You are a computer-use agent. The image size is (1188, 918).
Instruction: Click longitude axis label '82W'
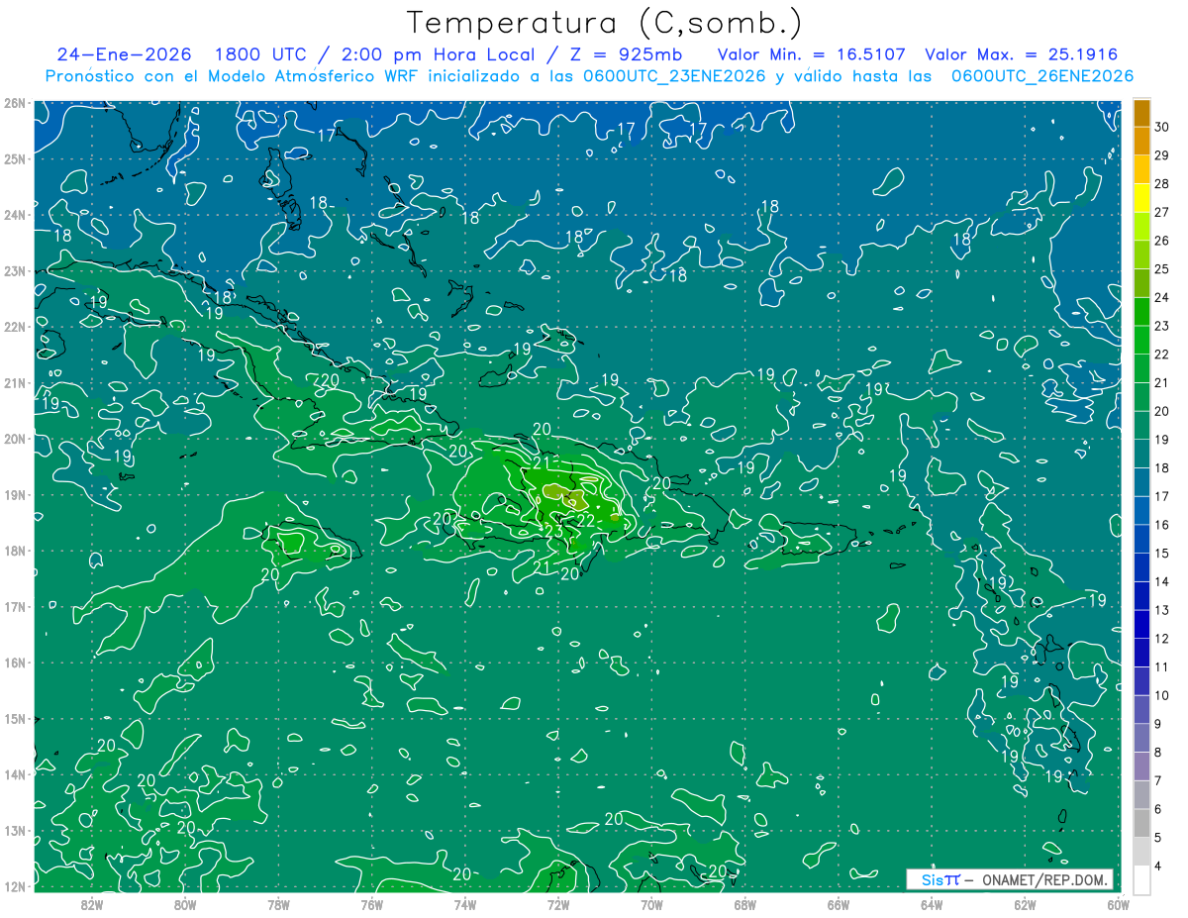point(92,905)
